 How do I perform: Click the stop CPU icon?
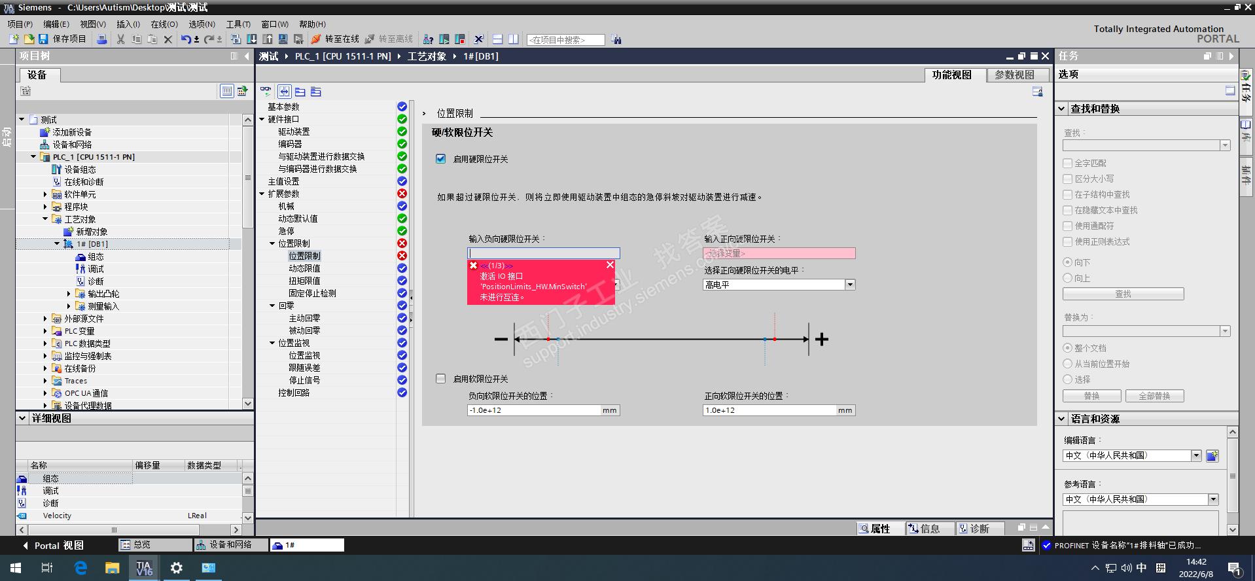460,39
